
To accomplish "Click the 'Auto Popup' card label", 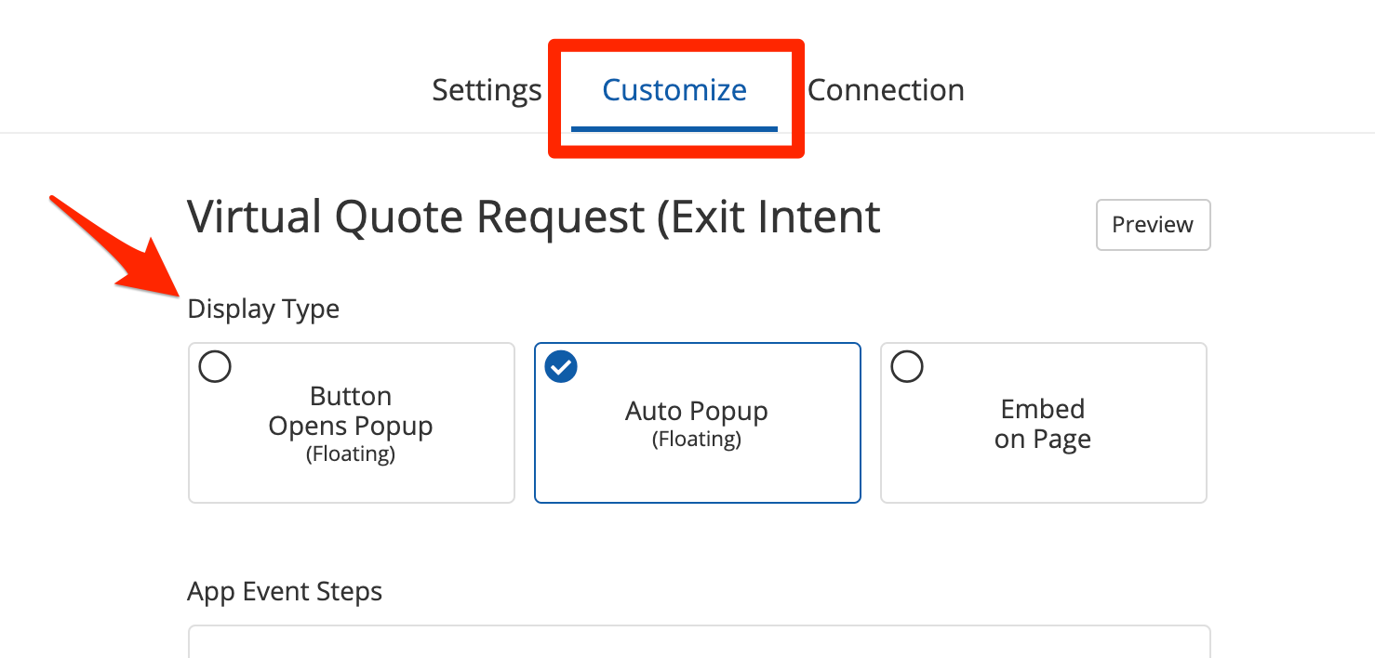I will pos(697,411).
